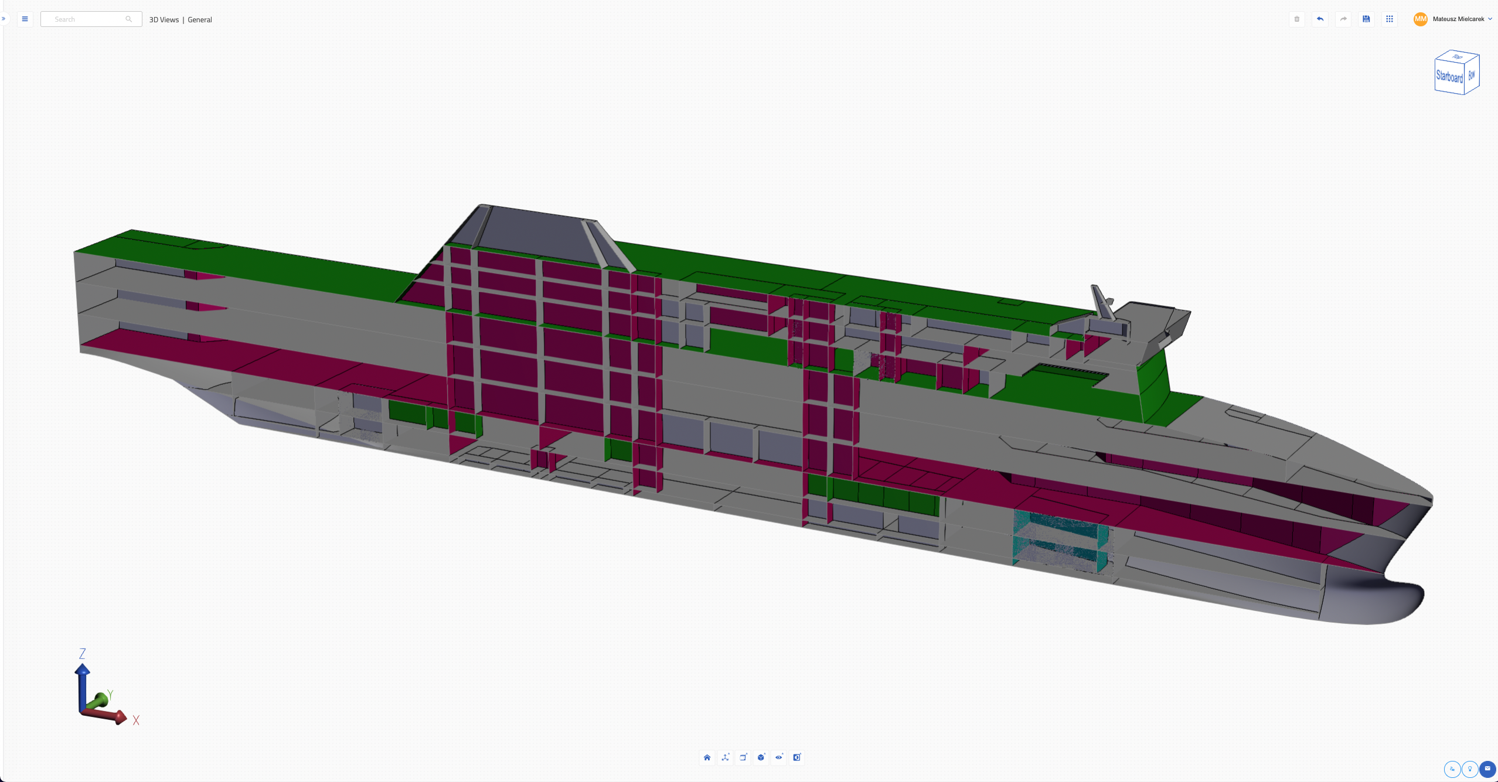Screen dimensions: 1498x782
Task: Toggle the contrast half-circle icon
Action: (x=796, y=757)
